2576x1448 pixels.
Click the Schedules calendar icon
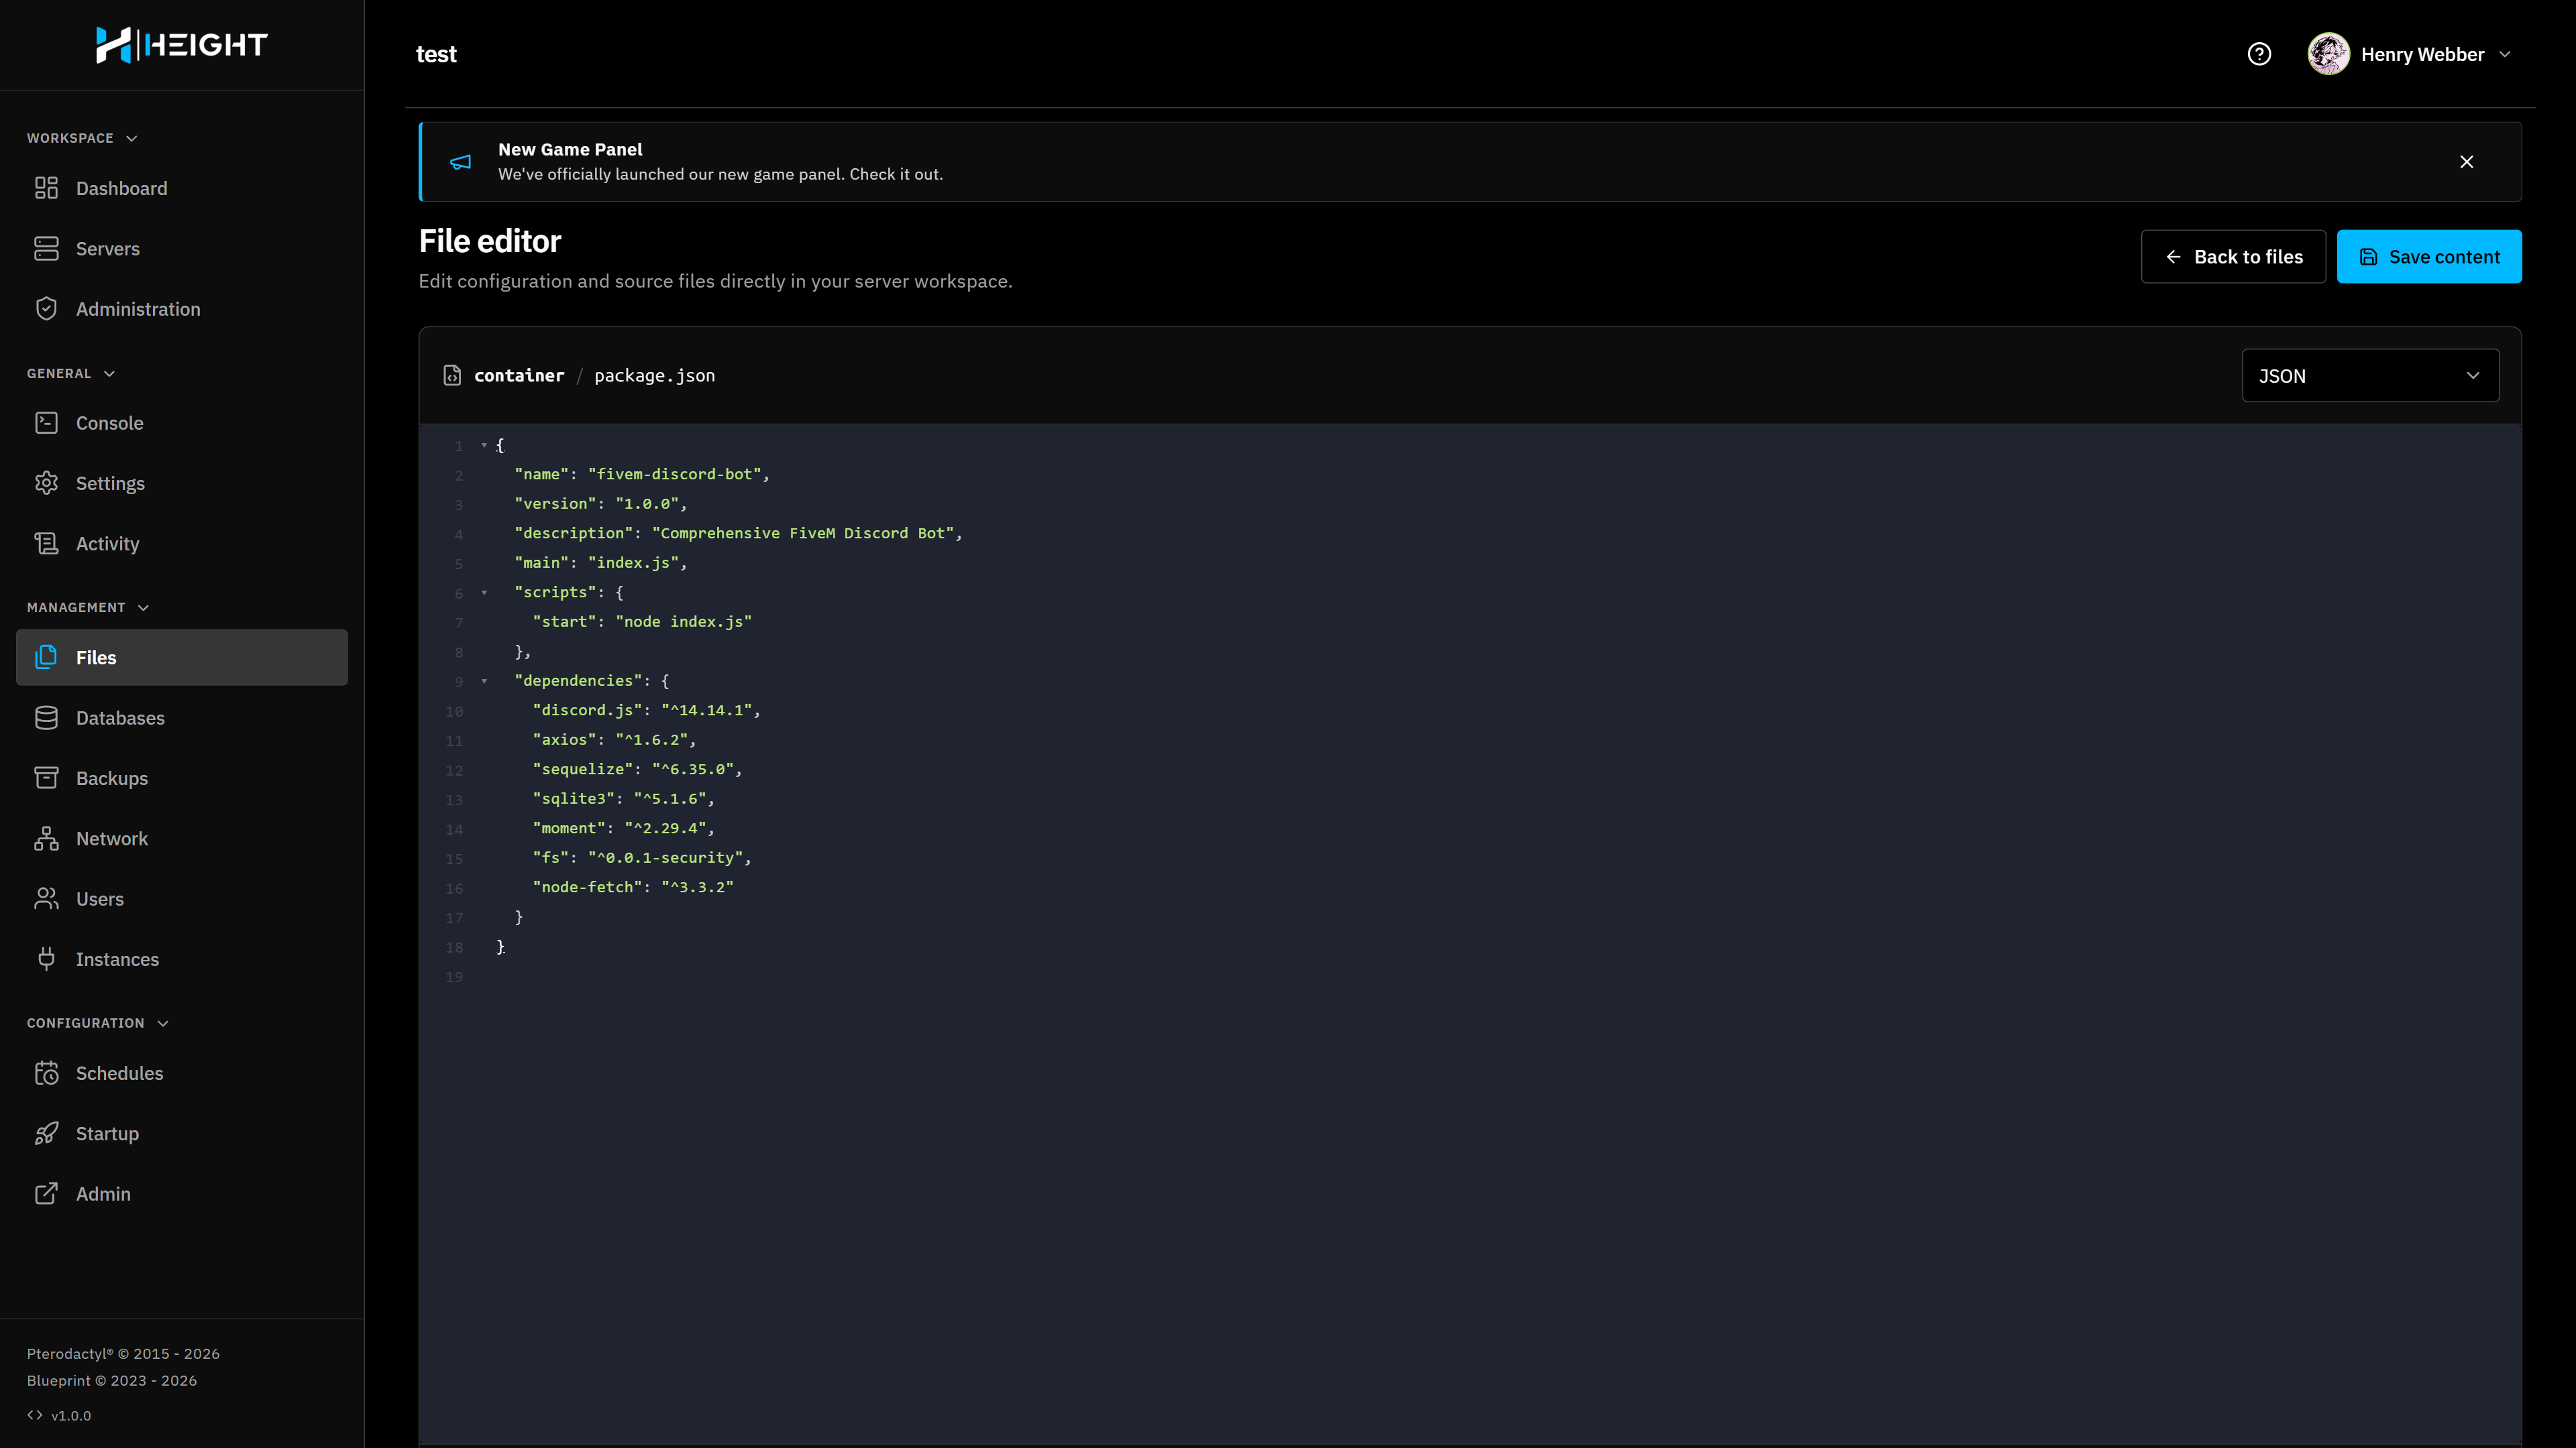[46, 1073]
